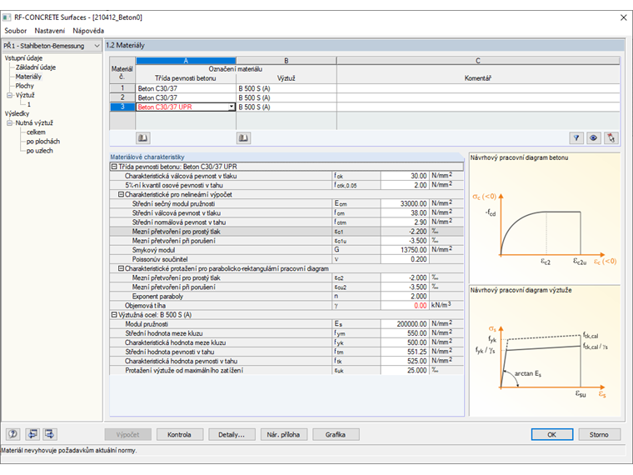Click Modul pružnosti Es value 200000.00
Image resolution: width=633 pixels, height=475 pixels.
coord(404,324)
